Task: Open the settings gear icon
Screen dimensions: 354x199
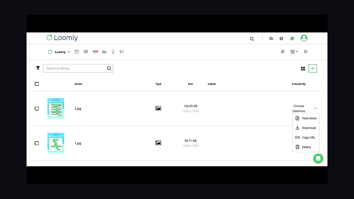Action: click(306, 52)
